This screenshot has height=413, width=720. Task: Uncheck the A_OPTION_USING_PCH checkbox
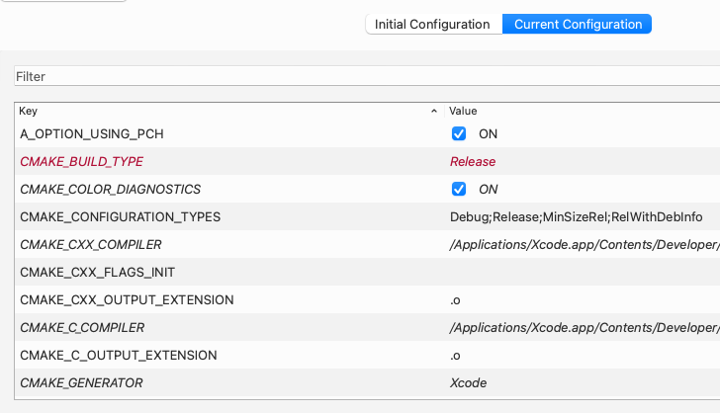tap(459, 133)
